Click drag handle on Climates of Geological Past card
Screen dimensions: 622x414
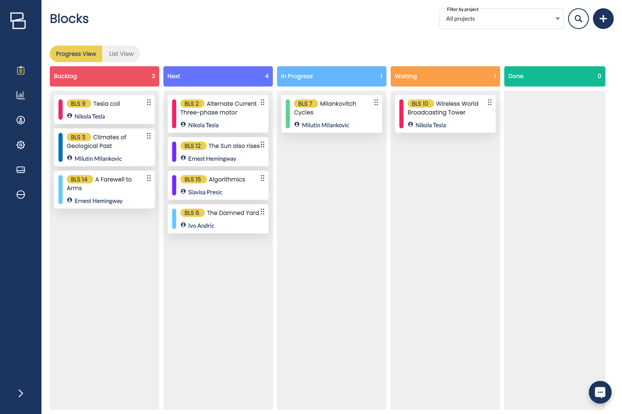click(x=149, y=136)
